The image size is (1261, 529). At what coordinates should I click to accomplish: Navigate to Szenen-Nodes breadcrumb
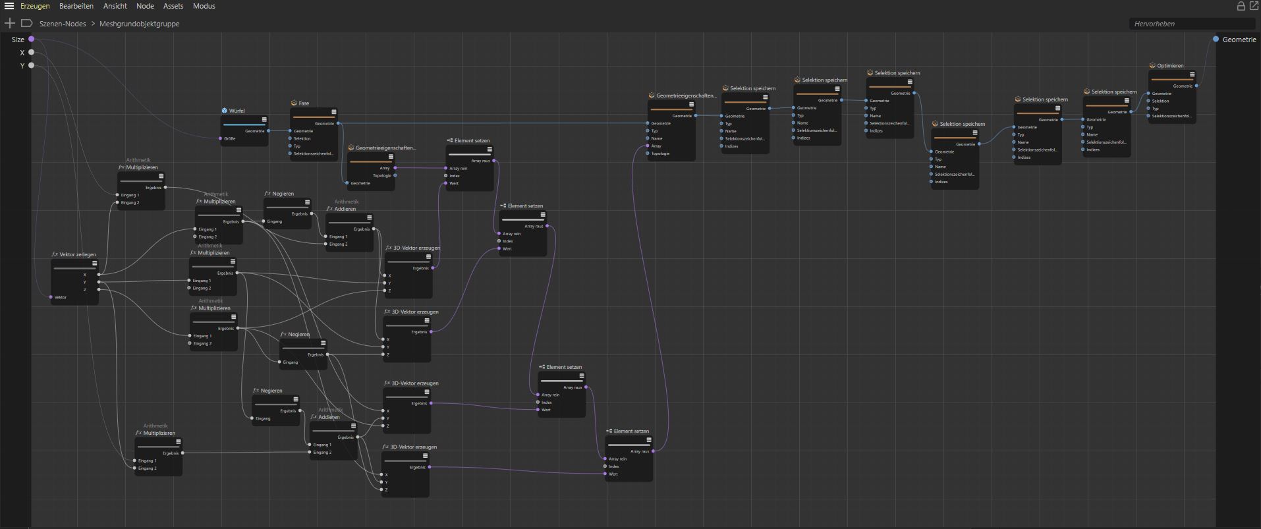pos(63,24)
